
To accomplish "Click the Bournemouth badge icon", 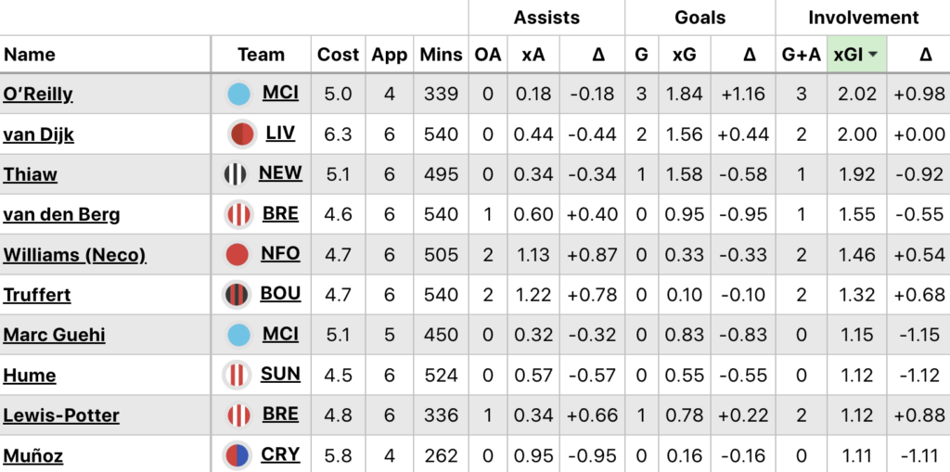I will (237, 295).
